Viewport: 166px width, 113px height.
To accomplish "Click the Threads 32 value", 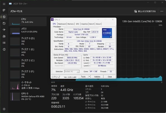I will pos(111,71).
